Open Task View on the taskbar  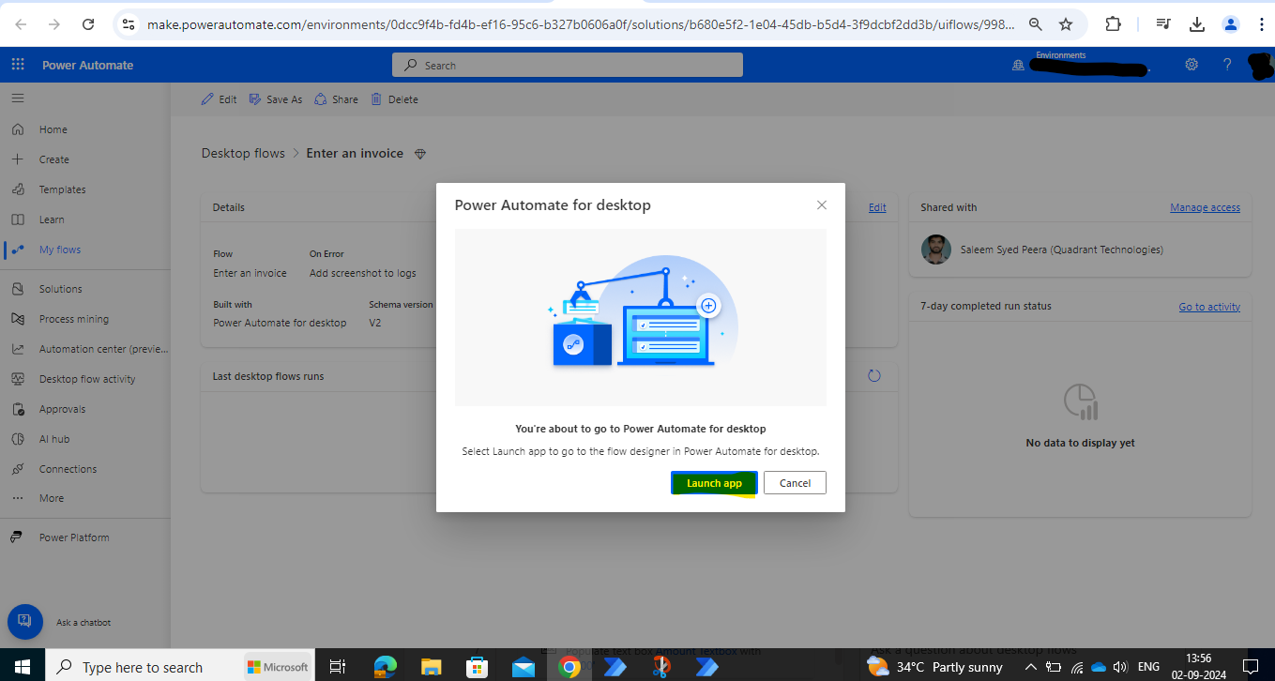[338, 667]
